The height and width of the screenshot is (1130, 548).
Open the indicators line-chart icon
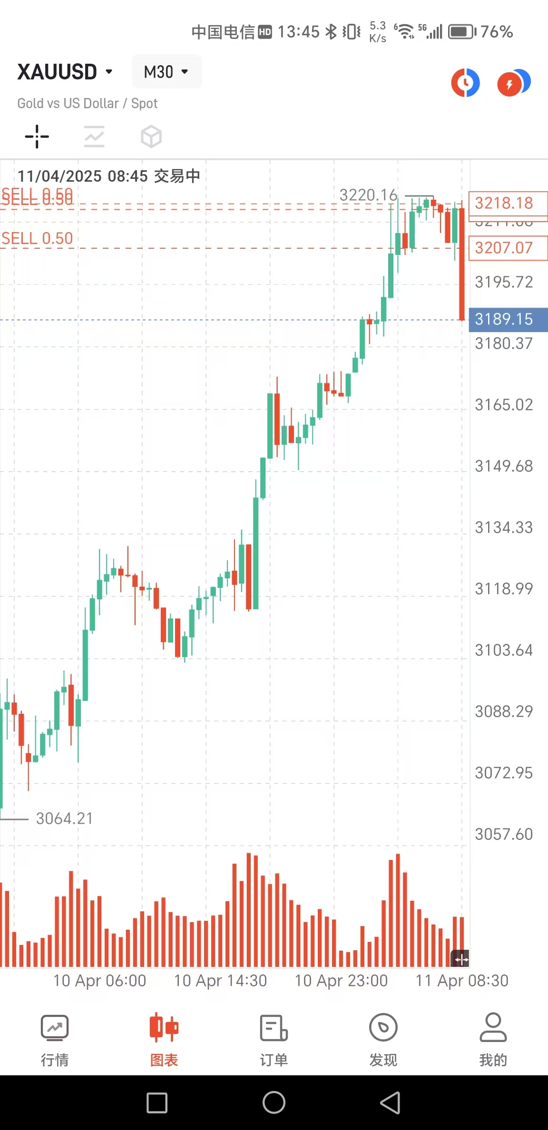[x=94, y=137]
